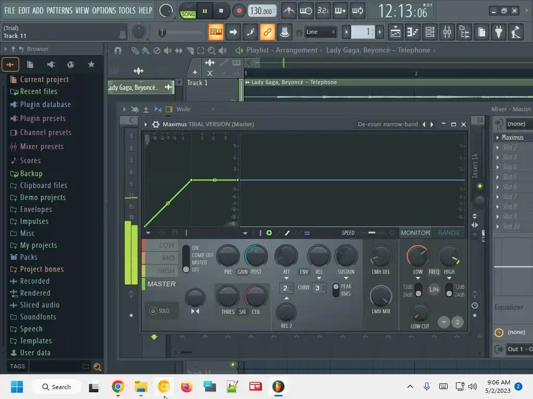533x399 pixels.
Task: Stop playback with the stop button
Action: (x=221, y=11)
